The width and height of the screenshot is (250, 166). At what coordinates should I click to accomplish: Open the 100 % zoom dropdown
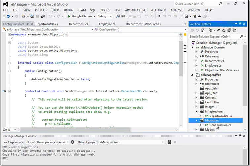point(15,130)
